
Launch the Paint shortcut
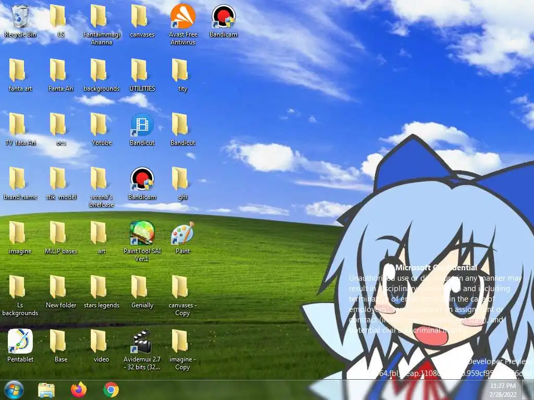click(x=183, y=238)
